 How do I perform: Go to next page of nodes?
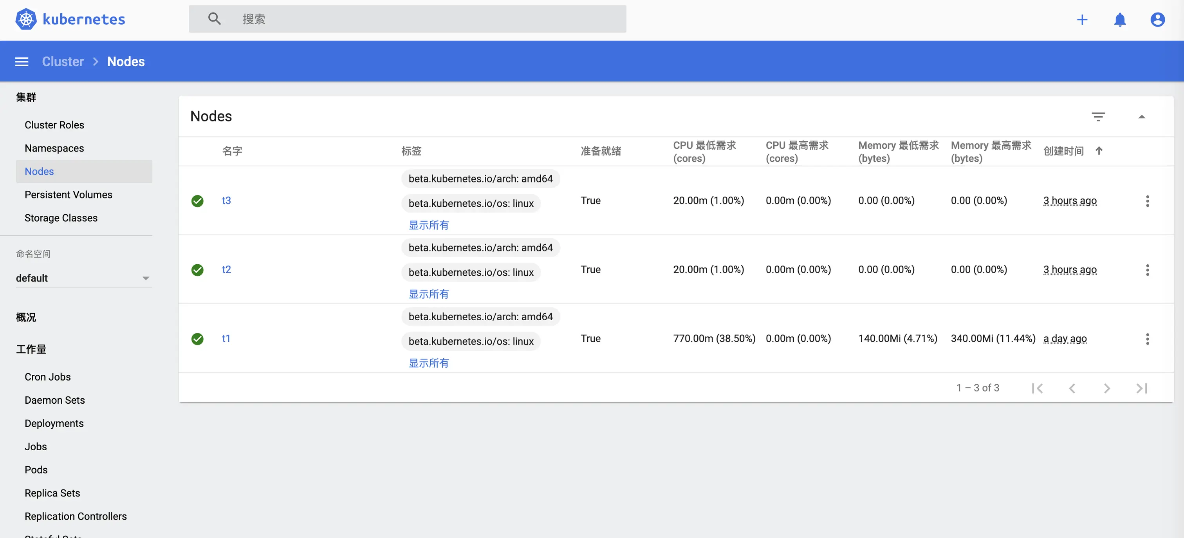[1107, 388]
